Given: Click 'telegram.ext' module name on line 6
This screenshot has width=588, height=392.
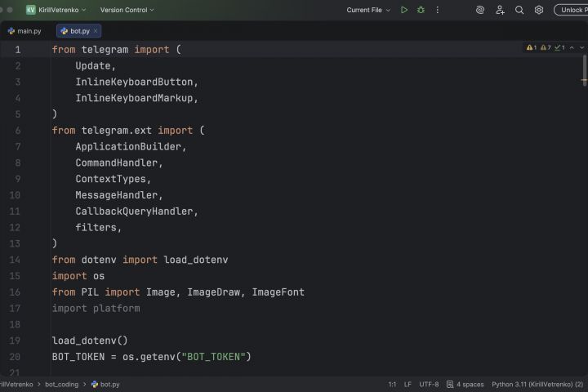Looking at the screenshot, I should coord(116,131).
